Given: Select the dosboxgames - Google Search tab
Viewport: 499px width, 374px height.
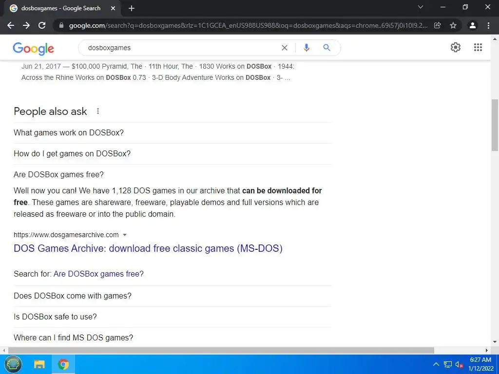Looking at the screenshot, I should point(60,9).
